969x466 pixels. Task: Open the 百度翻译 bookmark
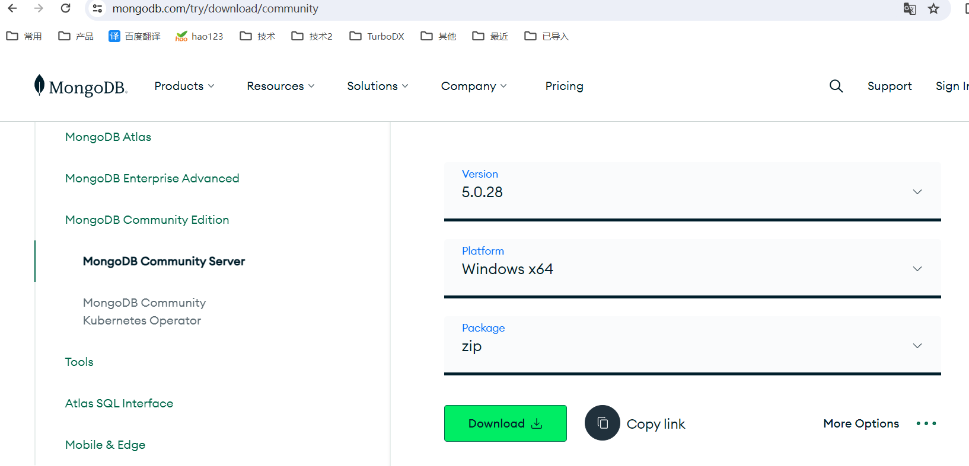coord(135,36)
